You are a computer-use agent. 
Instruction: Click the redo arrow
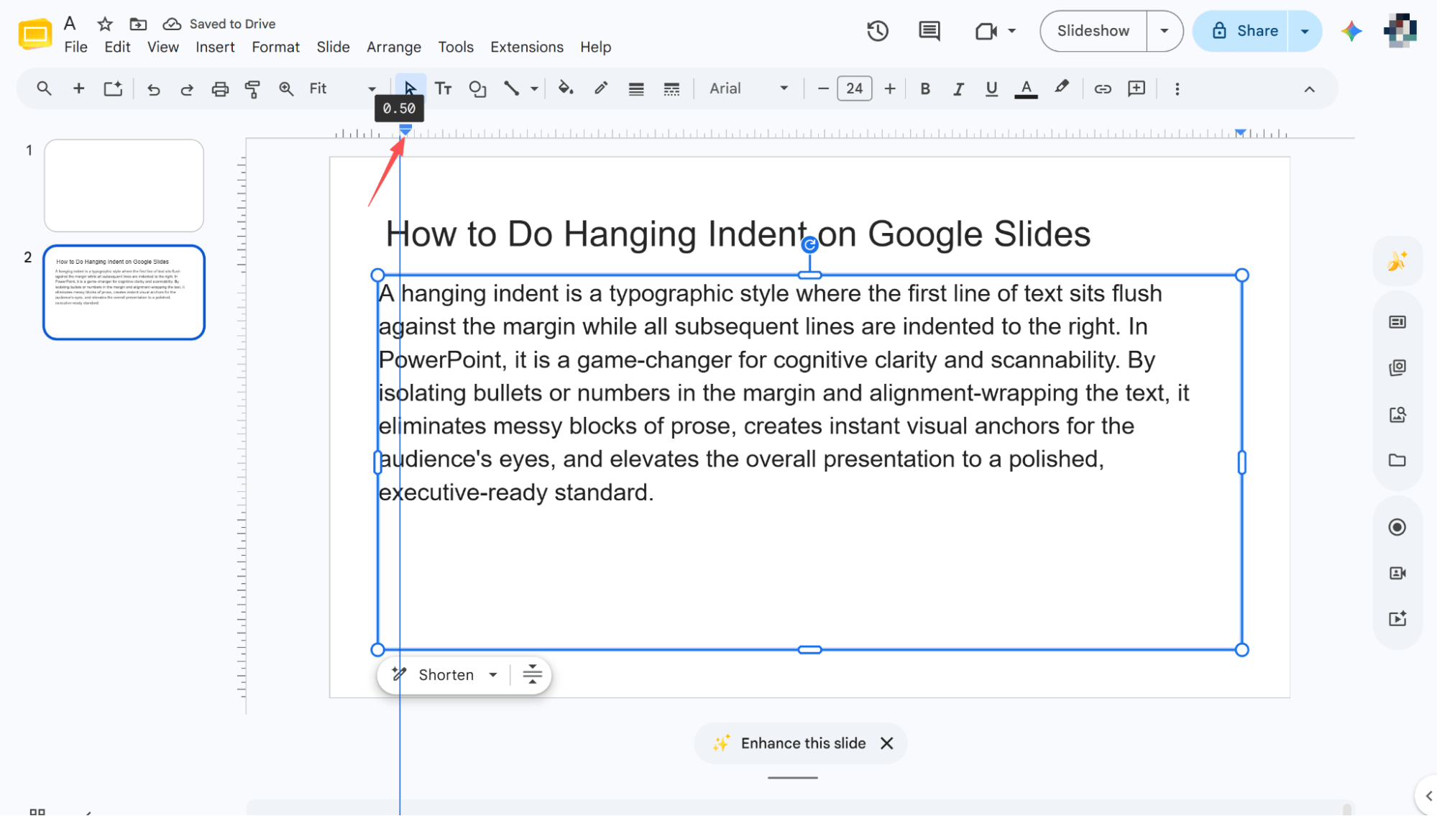[186, 89]
